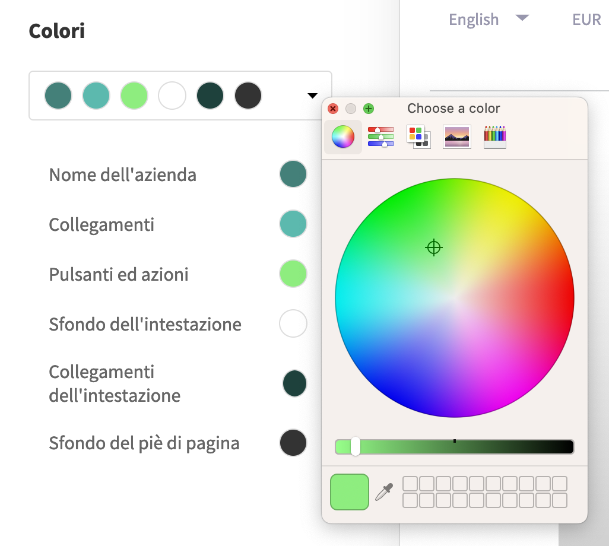Select the color wheel picker tab
This screenshot has height=546, width=609.
[342, 137]
